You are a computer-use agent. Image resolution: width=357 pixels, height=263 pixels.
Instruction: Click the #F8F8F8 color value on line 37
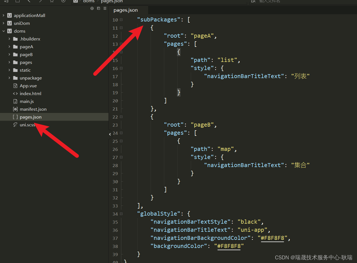(x=272, y=238)
